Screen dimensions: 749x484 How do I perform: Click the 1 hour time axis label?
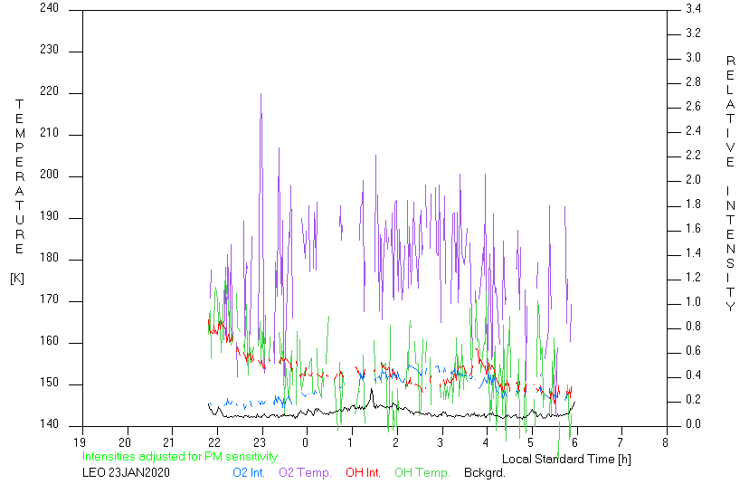click(351, 443)
